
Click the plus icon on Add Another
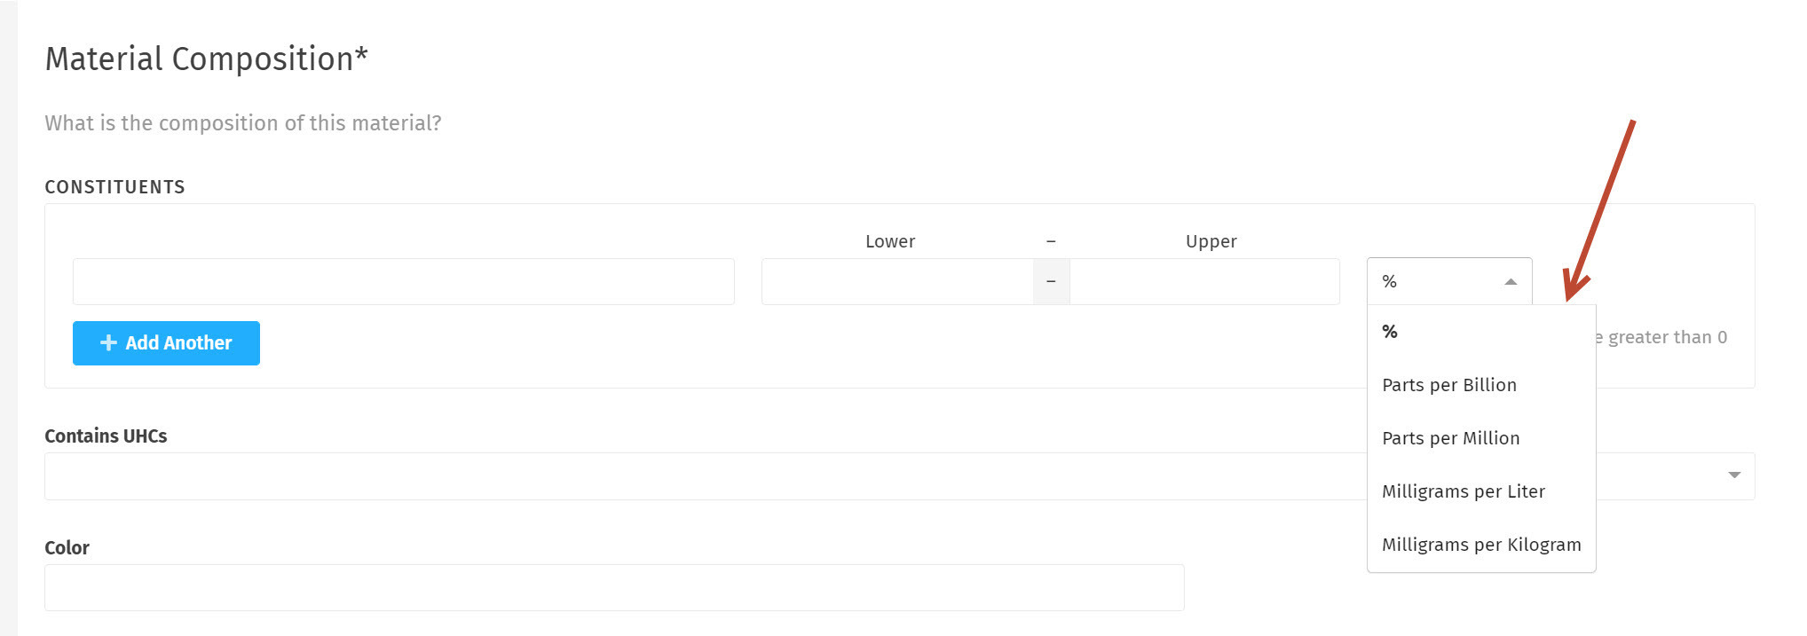tap(108, 342)
